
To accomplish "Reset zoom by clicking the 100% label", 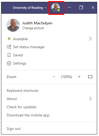I will coord(66,77).
